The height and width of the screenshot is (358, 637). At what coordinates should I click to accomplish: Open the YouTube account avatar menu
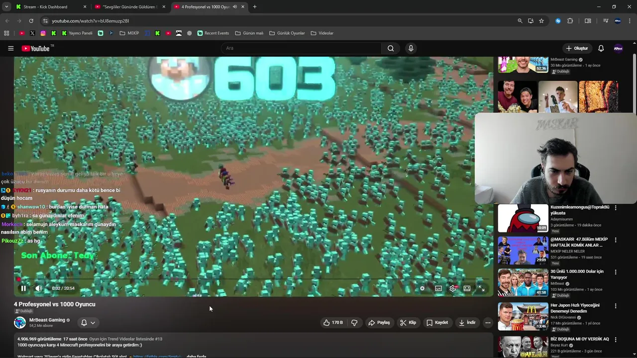(x=618, y=48)
